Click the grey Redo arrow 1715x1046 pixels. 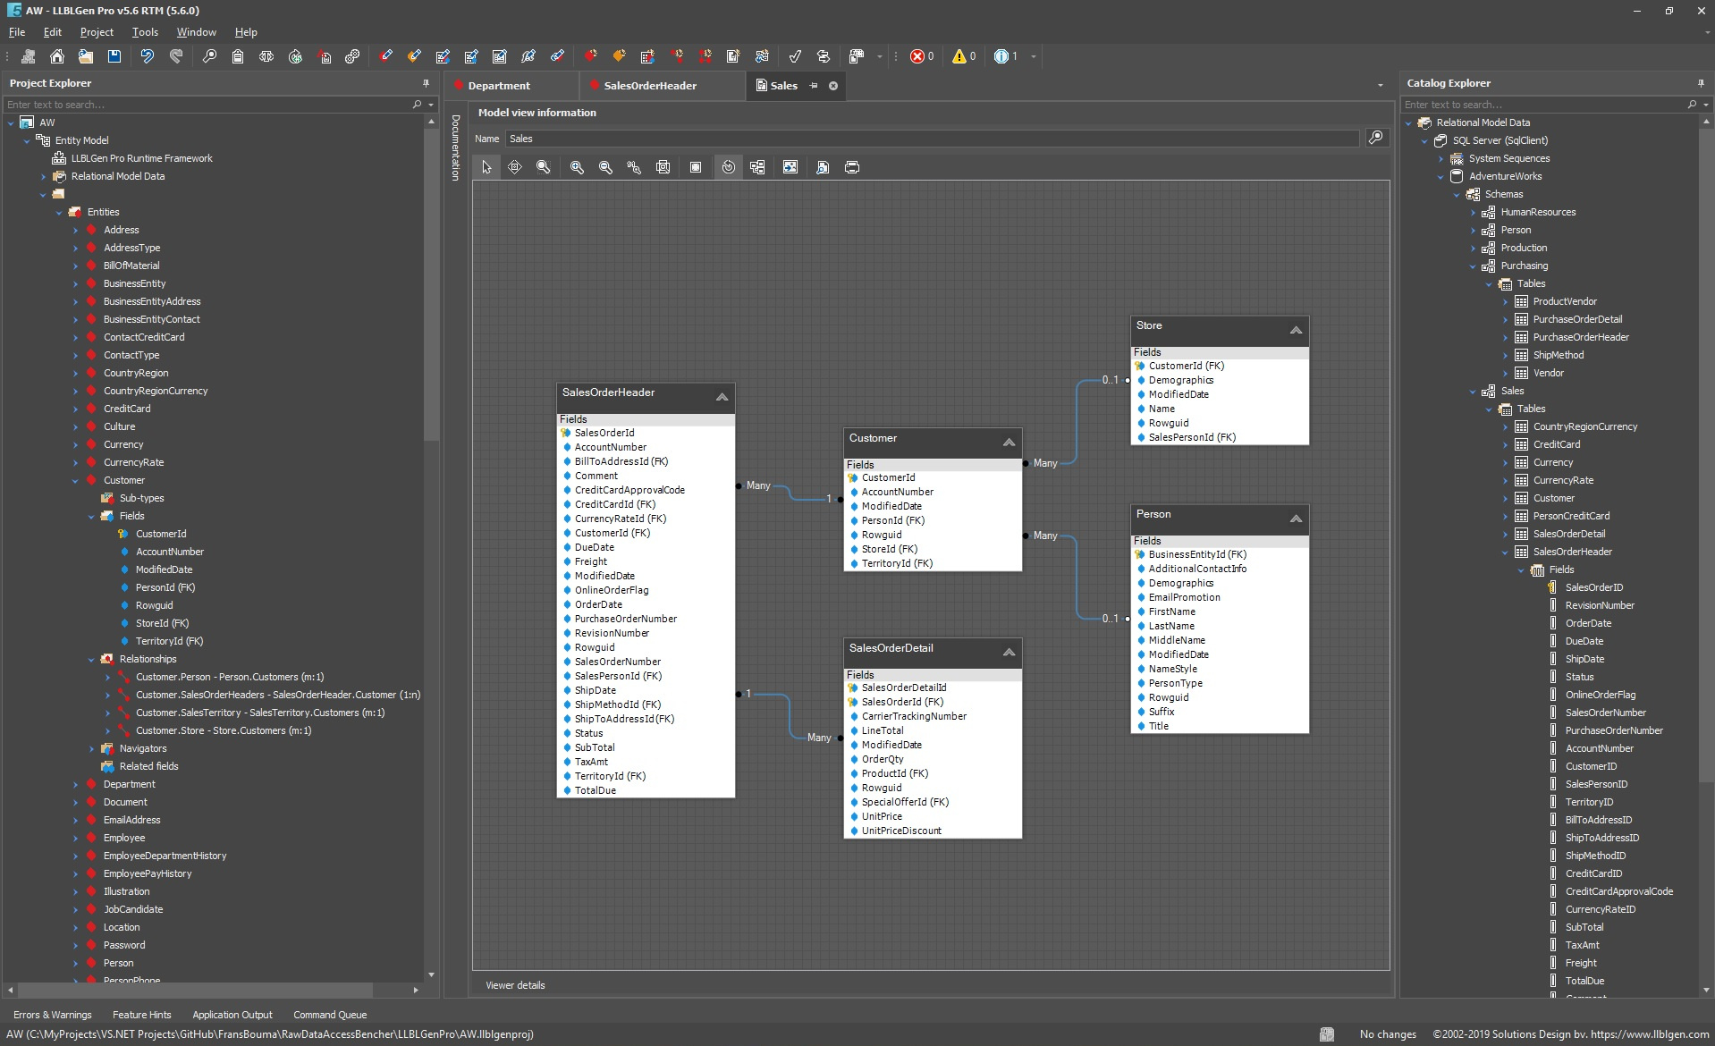176,56
